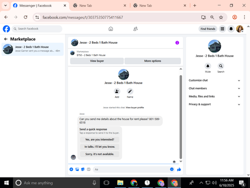Click the Cortana Ask me anything box
250x188 pixels.
point(56,183)
